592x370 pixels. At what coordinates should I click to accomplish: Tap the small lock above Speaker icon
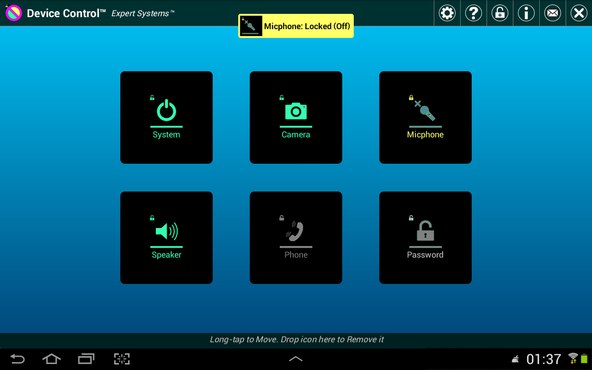[x=152, y=218]
